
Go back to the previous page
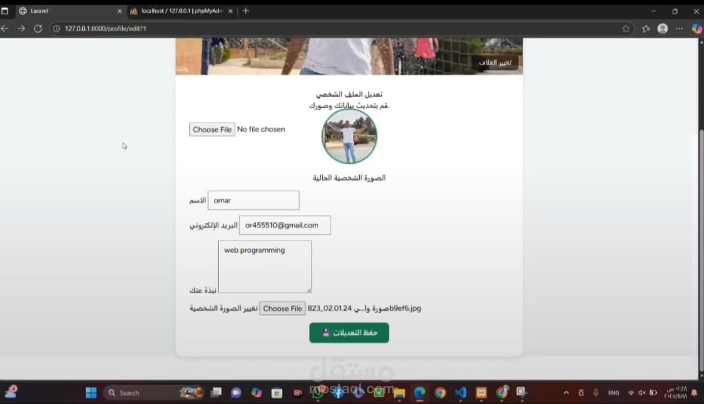click(5, 28)
